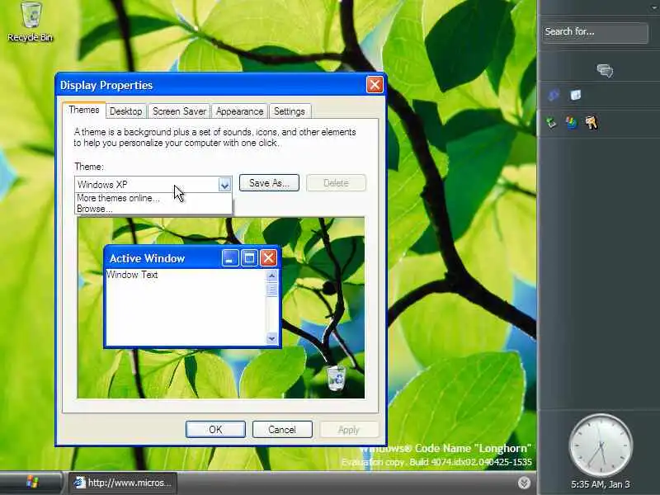This screenshot has width=660, height=495.
Task: Click the preview Active Window close icon
Action: coord(269,257)
